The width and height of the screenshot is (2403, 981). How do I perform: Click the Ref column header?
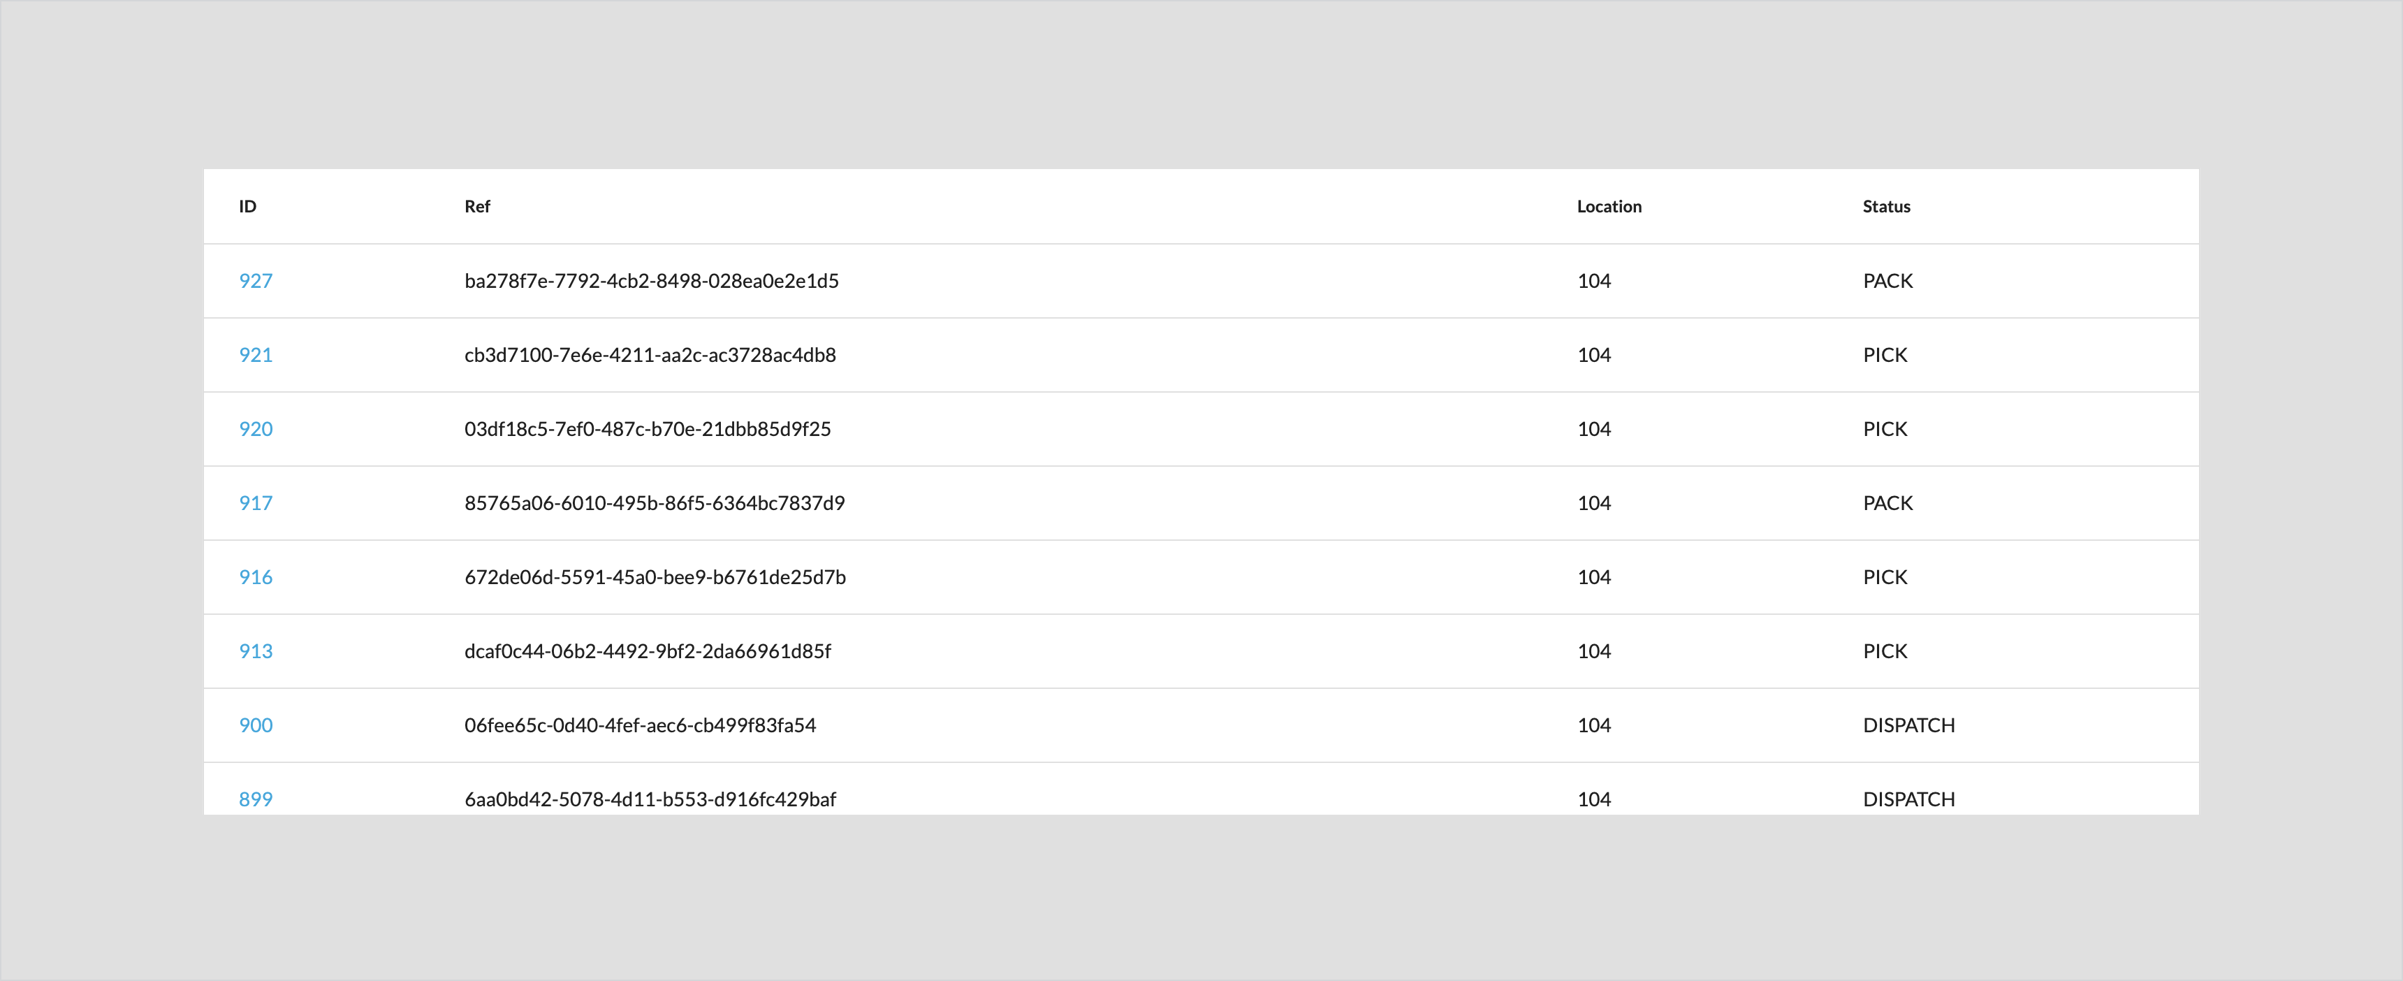[476, 206]
